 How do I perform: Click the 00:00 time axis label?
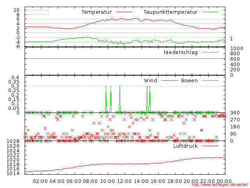pos(224,181)
